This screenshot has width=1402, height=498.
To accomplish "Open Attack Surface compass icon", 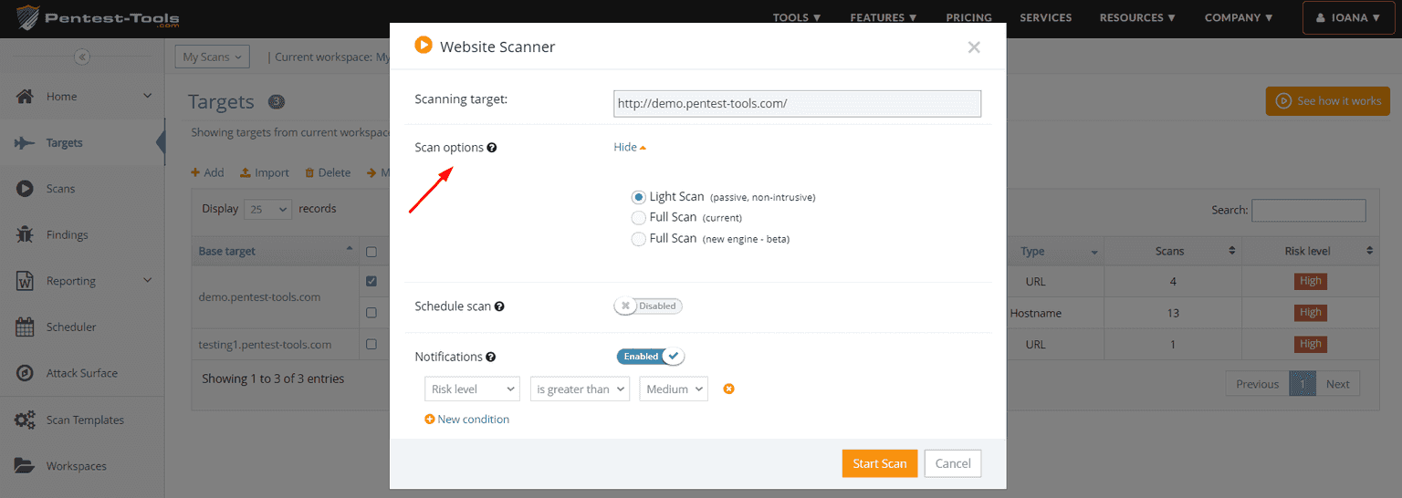I will (x=26, y=373).
